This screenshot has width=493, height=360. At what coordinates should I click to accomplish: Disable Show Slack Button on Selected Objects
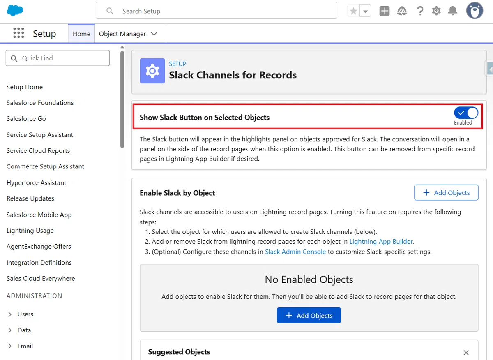pos(466,113)
